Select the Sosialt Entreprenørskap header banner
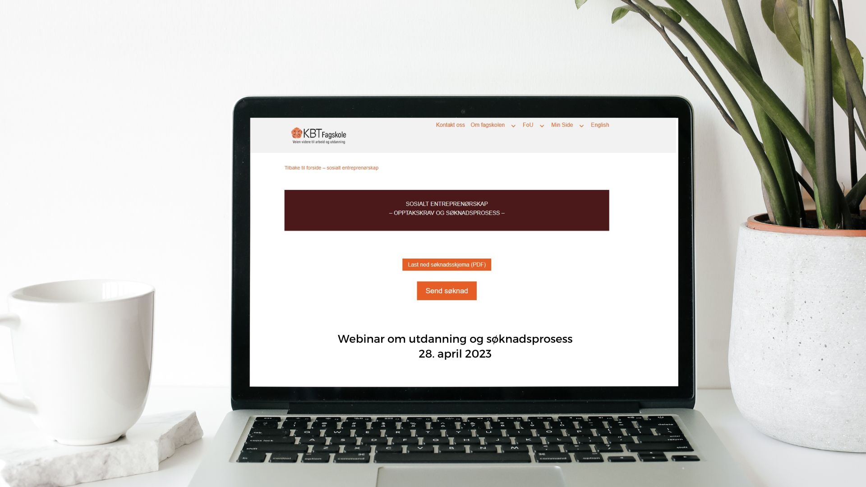866x487 pixels. coord(446,209)
